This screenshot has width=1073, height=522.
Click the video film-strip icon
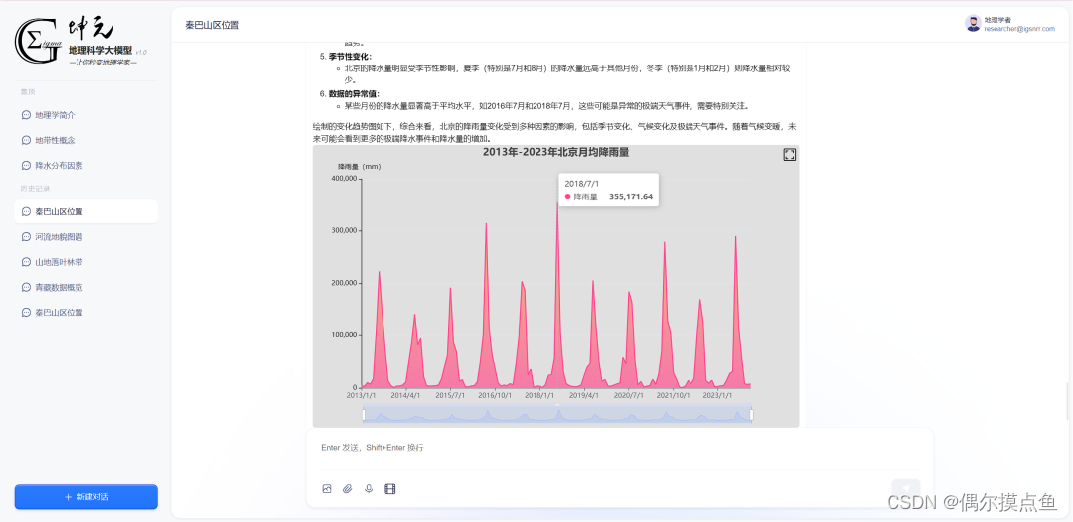tap(390, 488)
